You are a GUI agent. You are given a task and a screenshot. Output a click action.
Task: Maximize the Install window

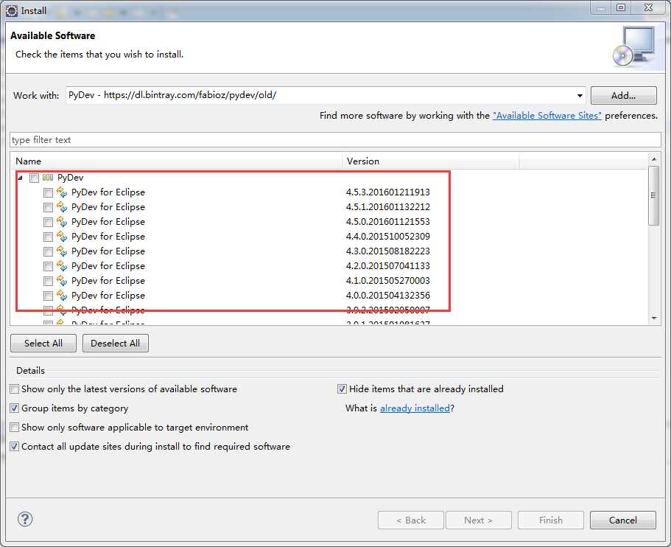621,7
